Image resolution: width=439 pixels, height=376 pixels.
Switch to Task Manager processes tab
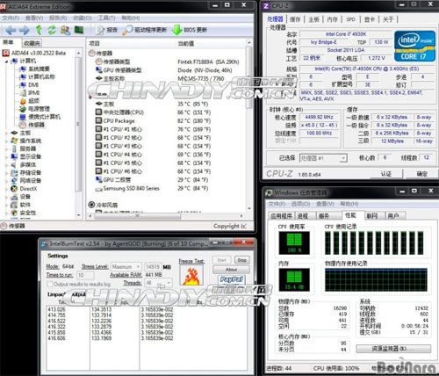pyautogui.click(x=303, y=216)
